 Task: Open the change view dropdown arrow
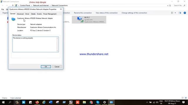tap(175, 13)
